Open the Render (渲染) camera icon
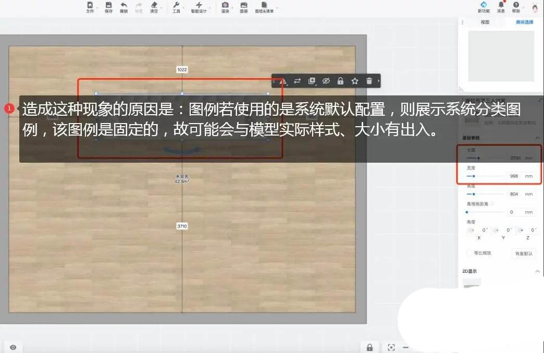The image size is (544, 353). click(x=225, y=7)
